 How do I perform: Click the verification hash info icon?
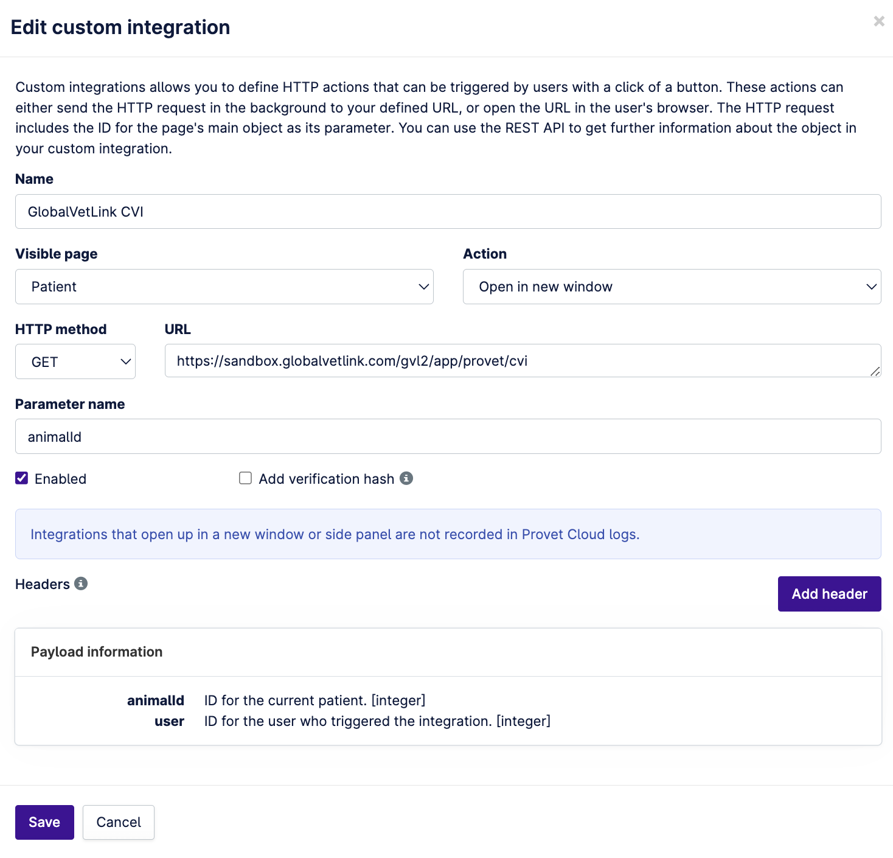click(406, 478)
